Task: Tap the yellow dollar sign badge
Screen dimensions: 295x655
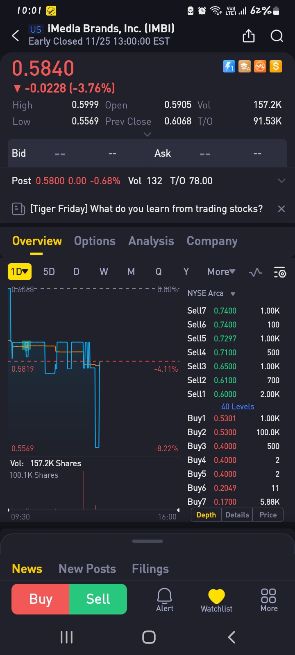Action: [276, 66]
